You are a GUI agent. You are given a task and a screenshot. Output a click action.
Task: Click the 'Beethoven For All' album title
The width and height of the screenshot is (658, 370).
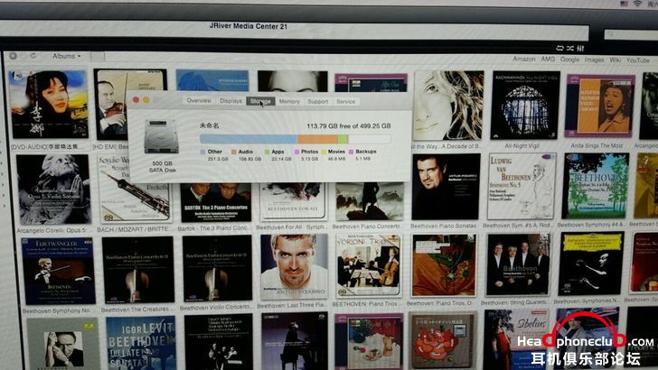291,227
